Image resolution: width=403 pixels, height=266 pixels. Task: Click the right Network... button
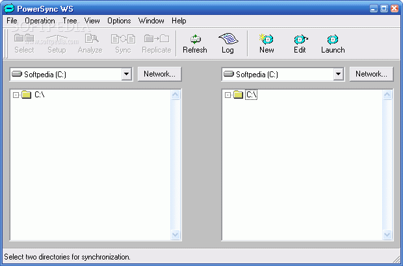[x=371, y=74]
